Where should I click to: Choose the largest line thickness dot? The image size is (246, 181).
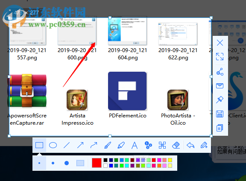(x=67, y=163)
